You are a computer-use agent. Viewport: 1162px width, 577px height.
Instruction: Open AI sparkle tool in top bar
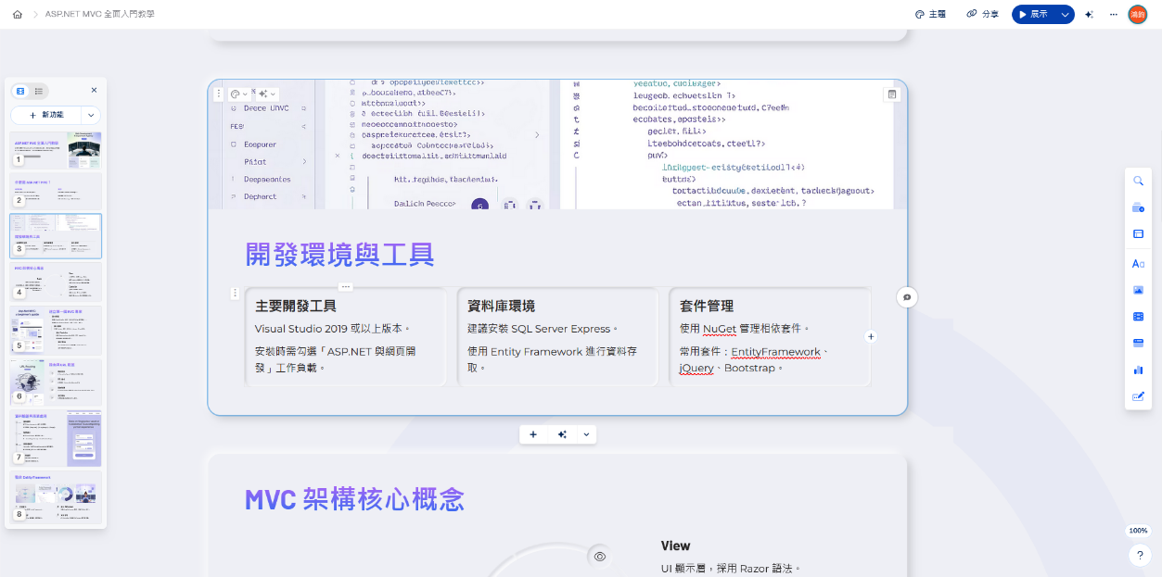pyautogui.click(x=1090, y=15)
